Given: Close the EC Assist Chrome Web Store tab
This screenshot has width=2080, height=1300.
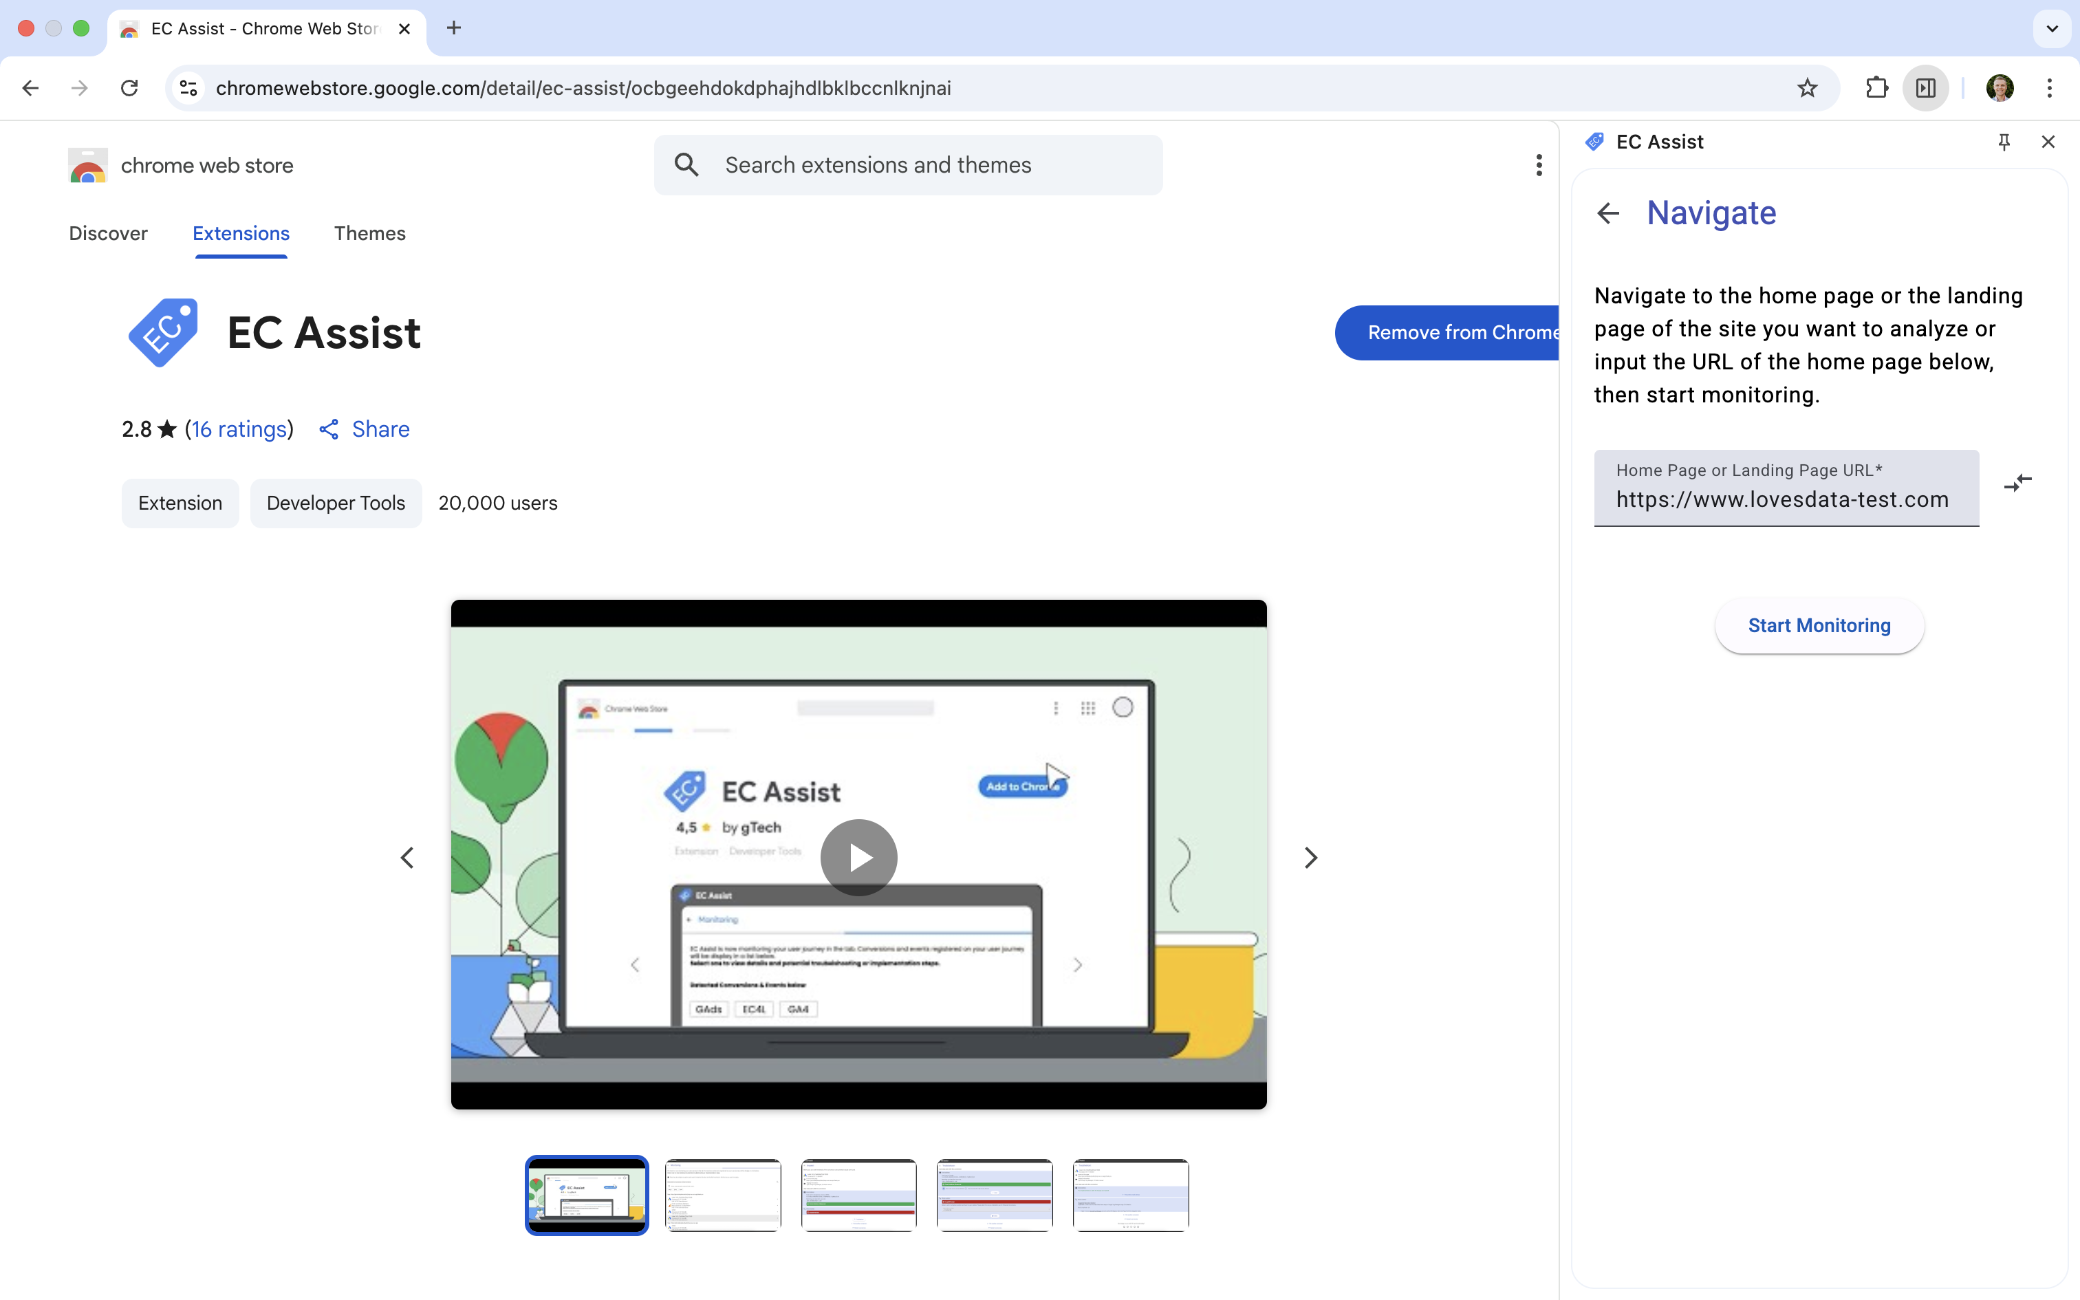Looking at the screenshot, I should tap(404, 28).
